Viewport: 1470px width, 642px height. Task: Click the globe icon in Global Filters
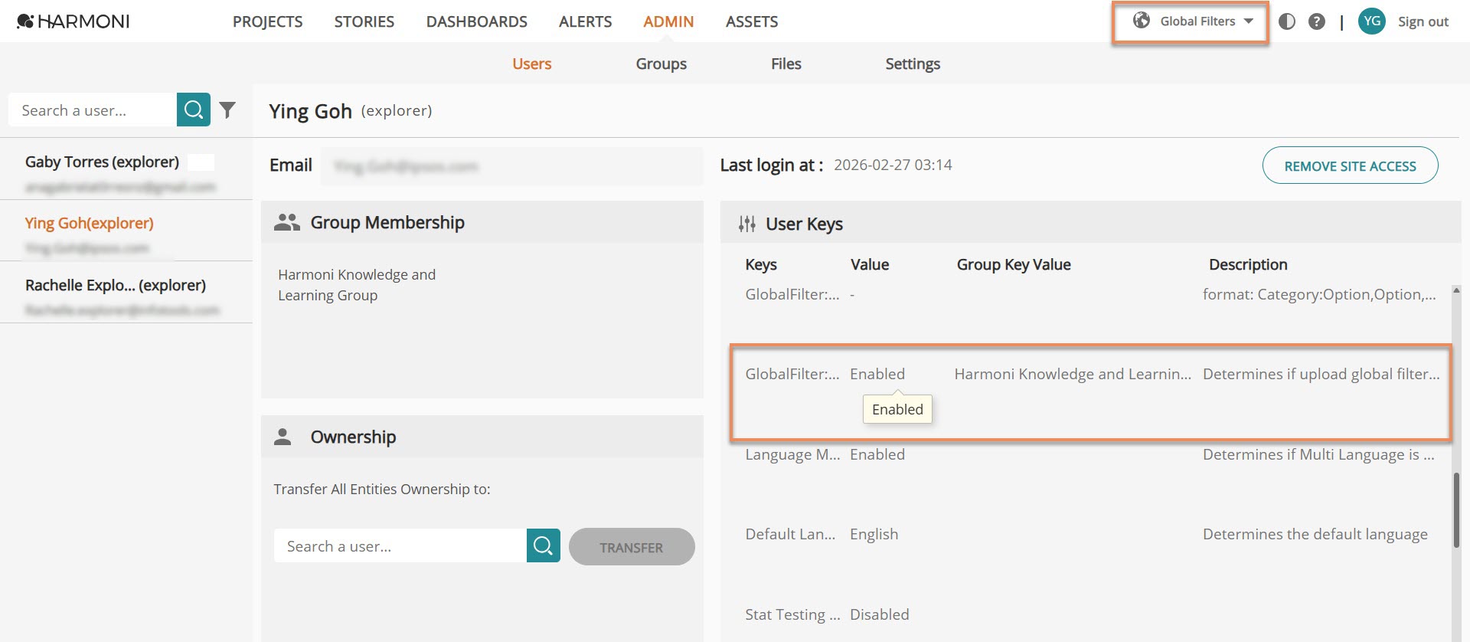tap(1142, 21)
